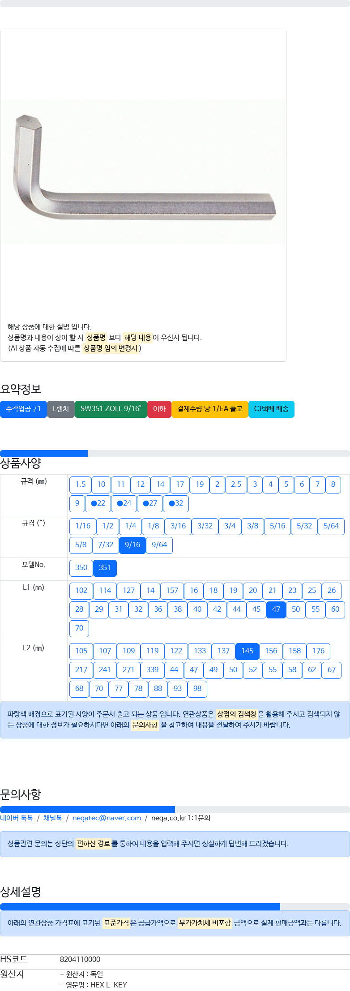
Task: Select L1 length 47 option
Action: (276, 609)
